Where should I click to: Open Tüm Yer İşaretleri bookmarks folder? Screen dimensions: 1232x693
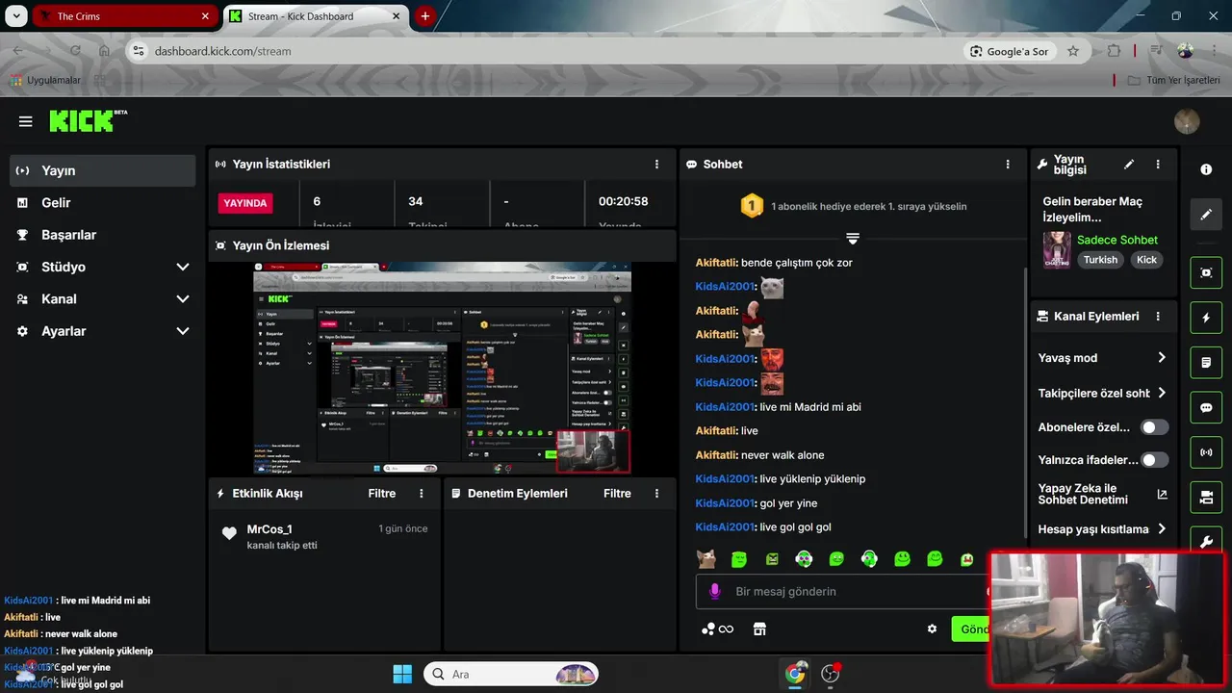coord(1173,80)
